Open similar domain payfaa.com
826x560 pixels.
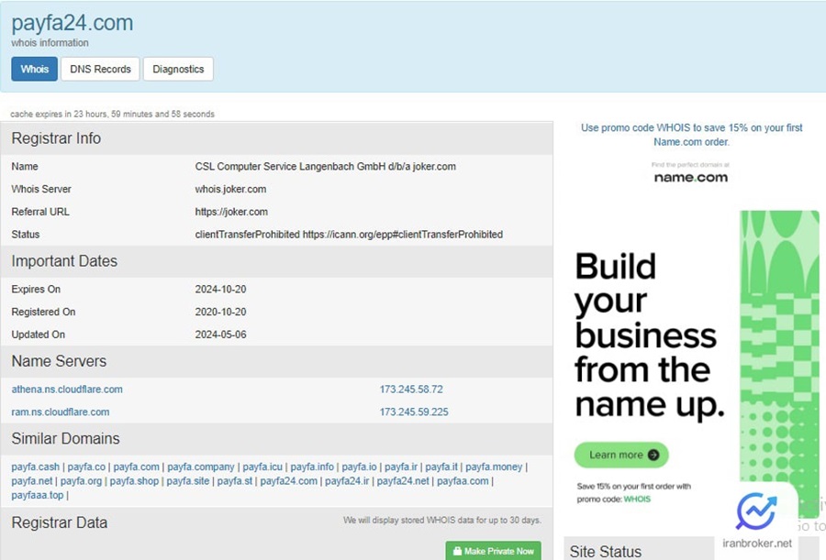(463, 481)
